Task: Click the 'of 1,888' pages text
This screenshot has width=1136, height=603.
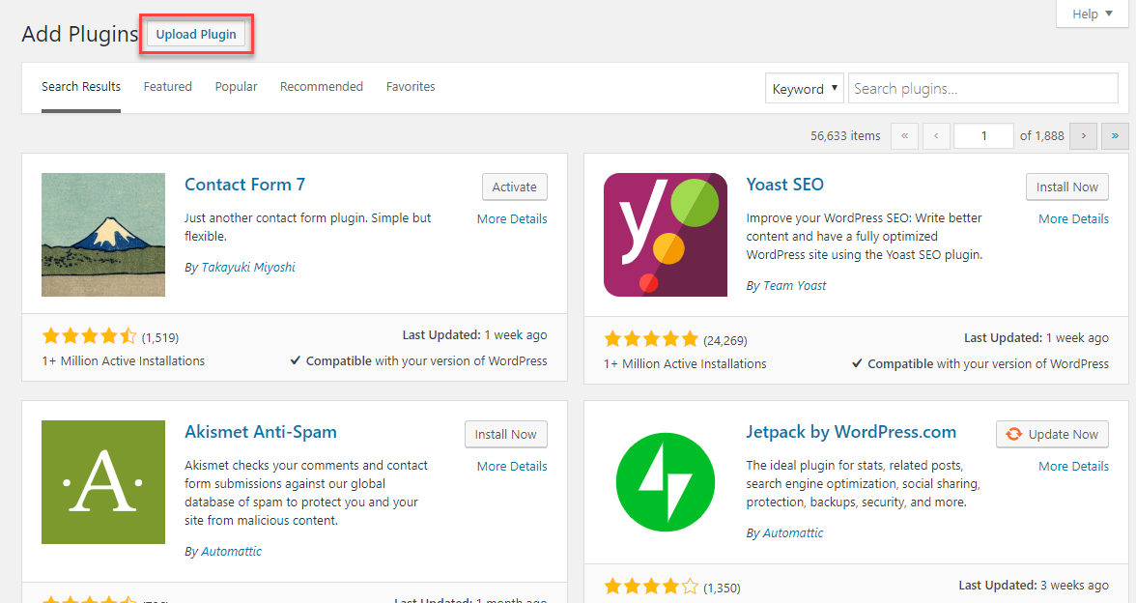Action: (1041, 135)
